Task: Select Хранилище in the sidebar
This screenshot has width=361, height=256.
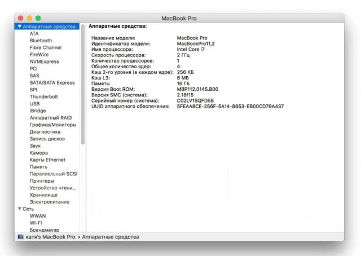Action: pyautogui.click(x=43, y=195)
